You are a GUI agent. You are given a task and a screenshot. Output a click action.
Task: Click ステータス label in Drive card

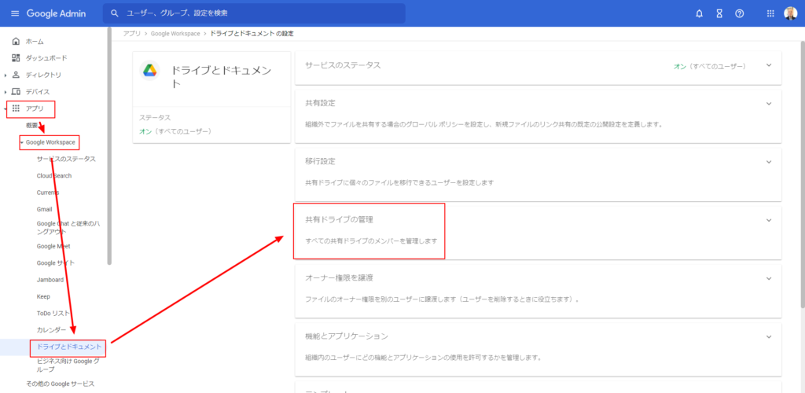(x=155, y=118)
